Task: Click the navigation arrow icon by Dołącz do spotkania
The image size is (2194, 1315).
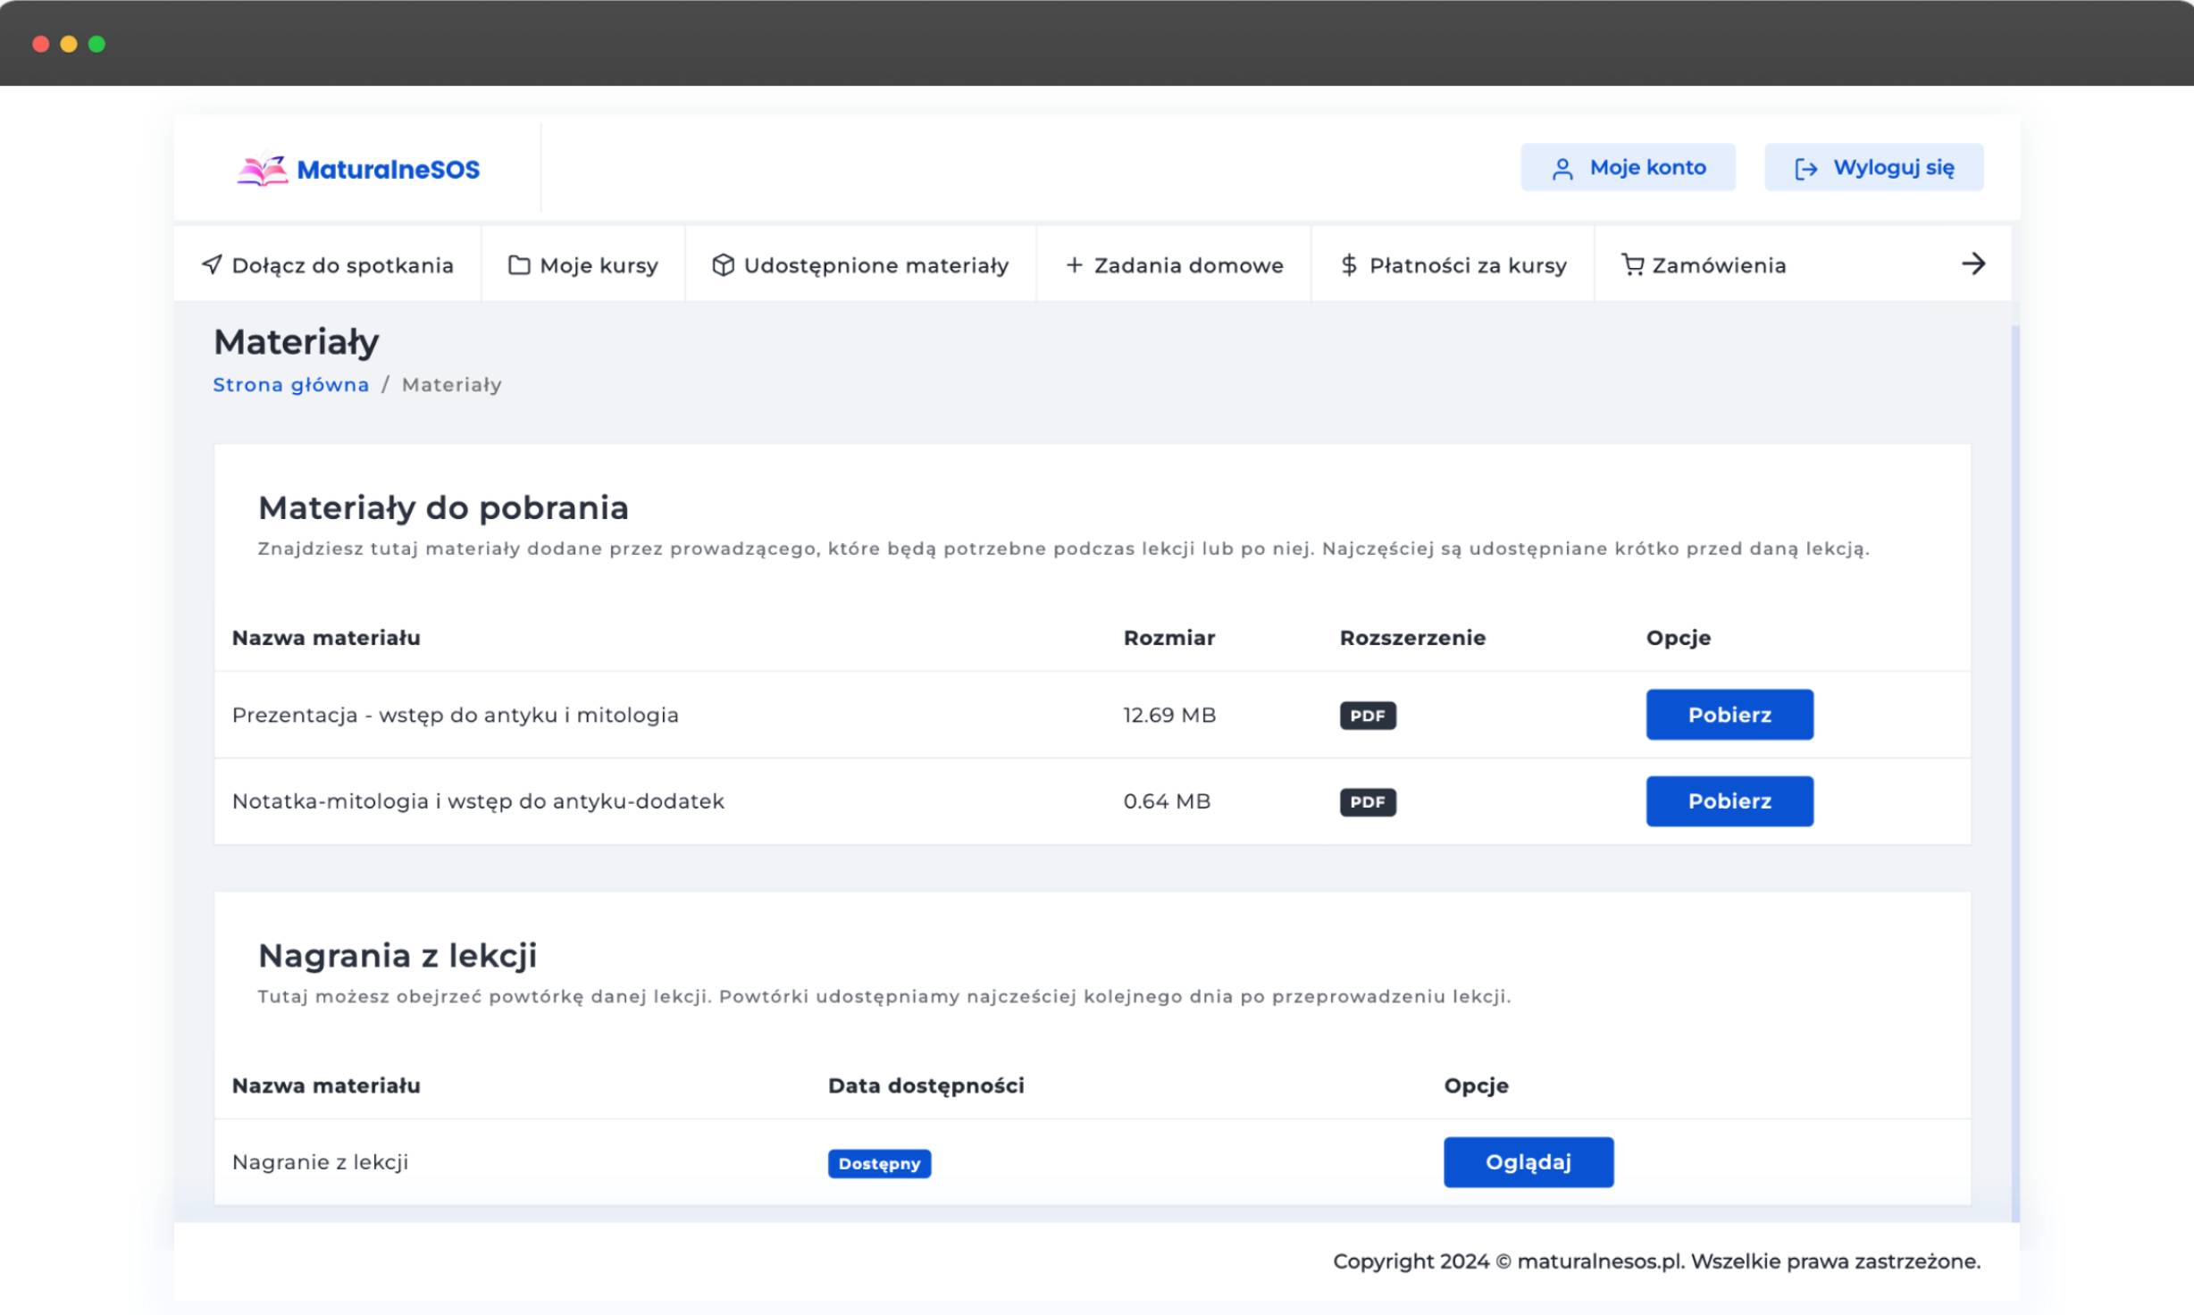Action: coord(212,264)
